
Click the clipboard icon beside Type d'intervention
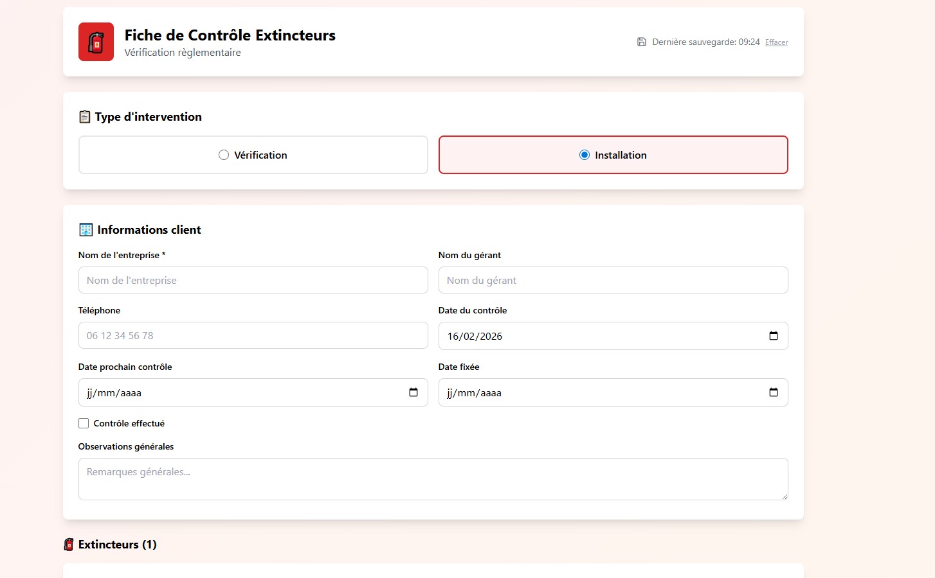[84, 116]
